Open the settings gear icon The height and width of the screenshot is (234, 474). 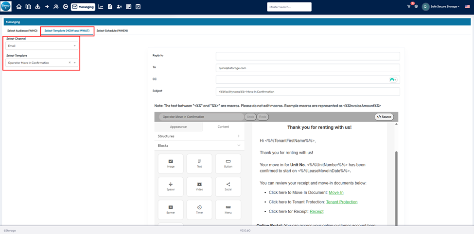pyautogui.click(x=416, y=7)
